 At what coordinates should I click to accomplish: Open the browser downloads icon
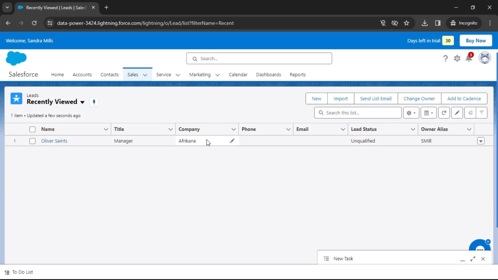pos(425,23)
